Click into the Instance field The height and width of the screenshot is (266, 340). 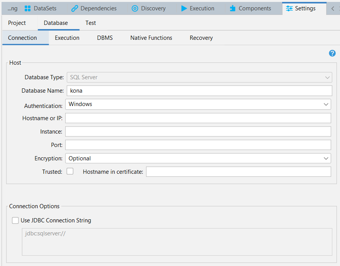pos(198,132)
